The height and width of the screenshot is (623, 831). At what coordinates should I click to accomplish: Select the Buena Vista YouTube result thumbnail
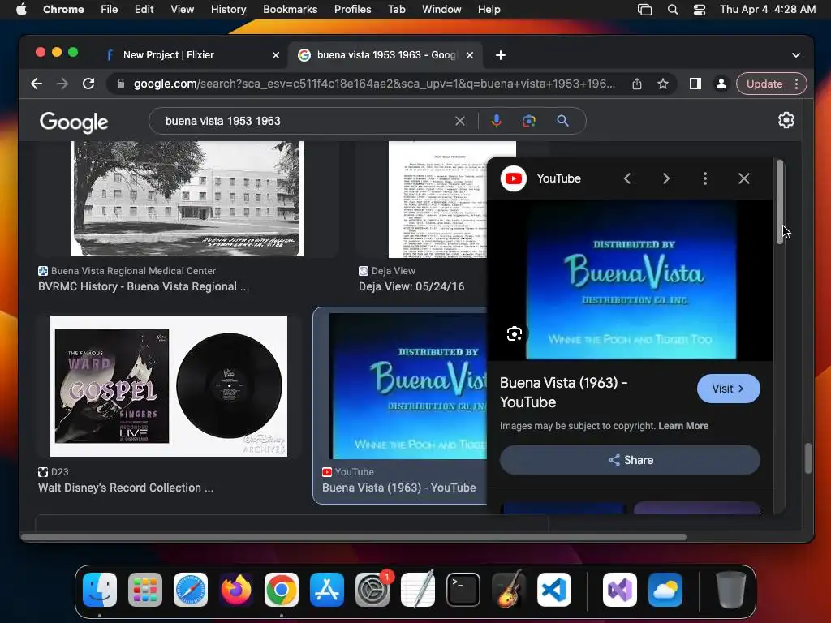[408, 386]
